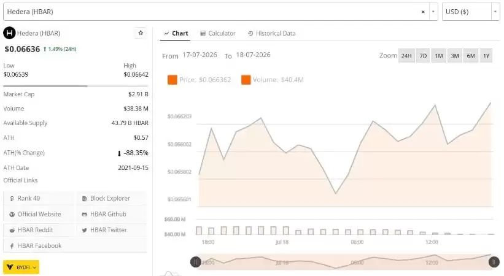
Task: Set chart zoom to 1Y
Action: tap(486, 56)
